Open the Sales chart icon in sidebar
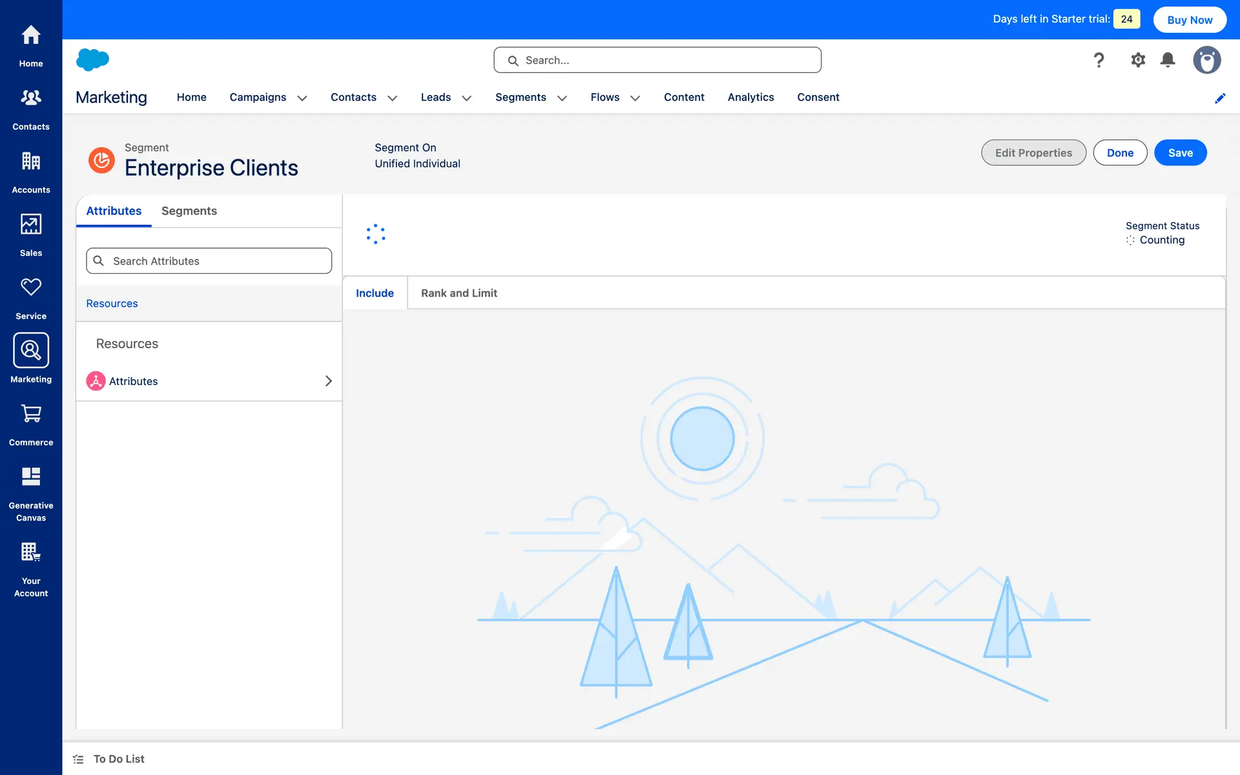 point(31,224)
